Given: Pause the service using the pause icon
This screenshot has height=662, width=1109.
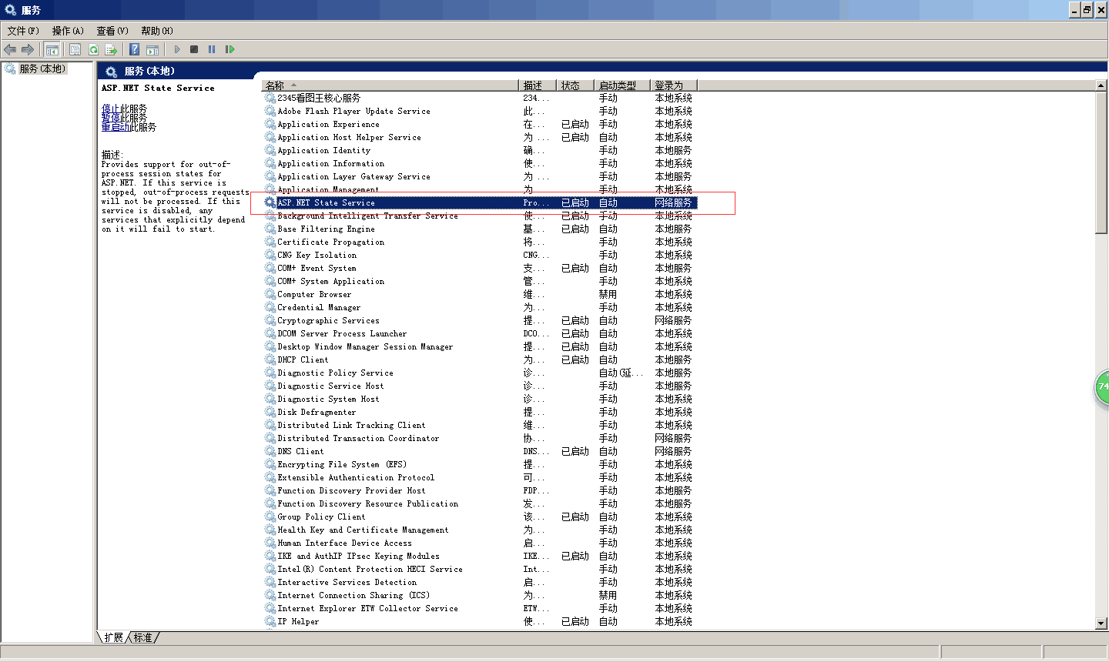Looking at the screenshot, I should pyautogui.click(x=212, y=49).
